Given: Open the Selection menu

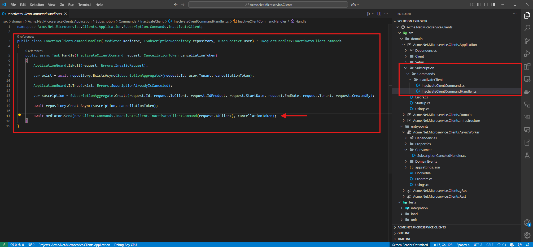Looking at the screenshot, I should point(37,5).
